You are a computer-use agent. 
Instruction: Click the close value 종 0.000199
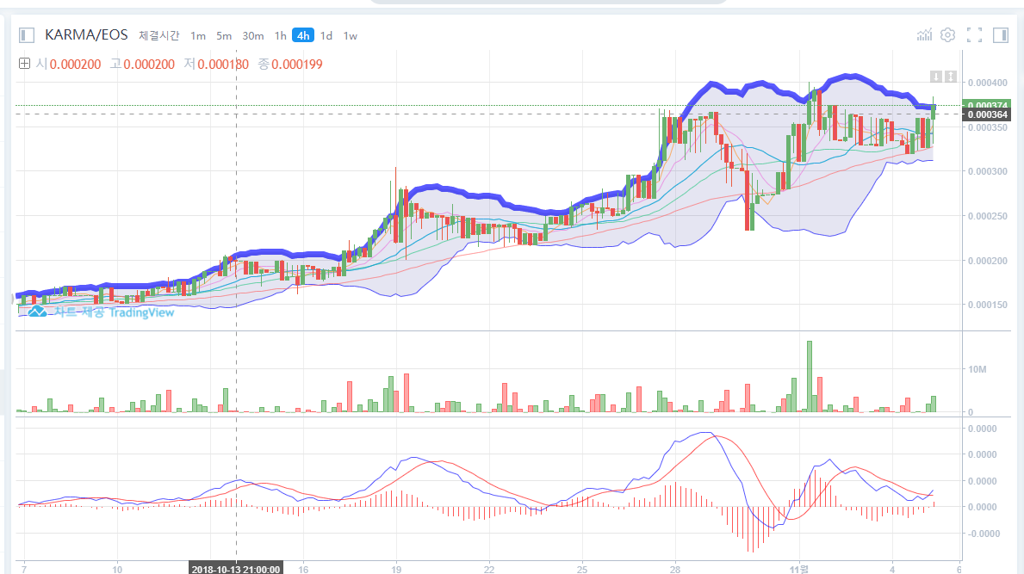coord(290,64)
